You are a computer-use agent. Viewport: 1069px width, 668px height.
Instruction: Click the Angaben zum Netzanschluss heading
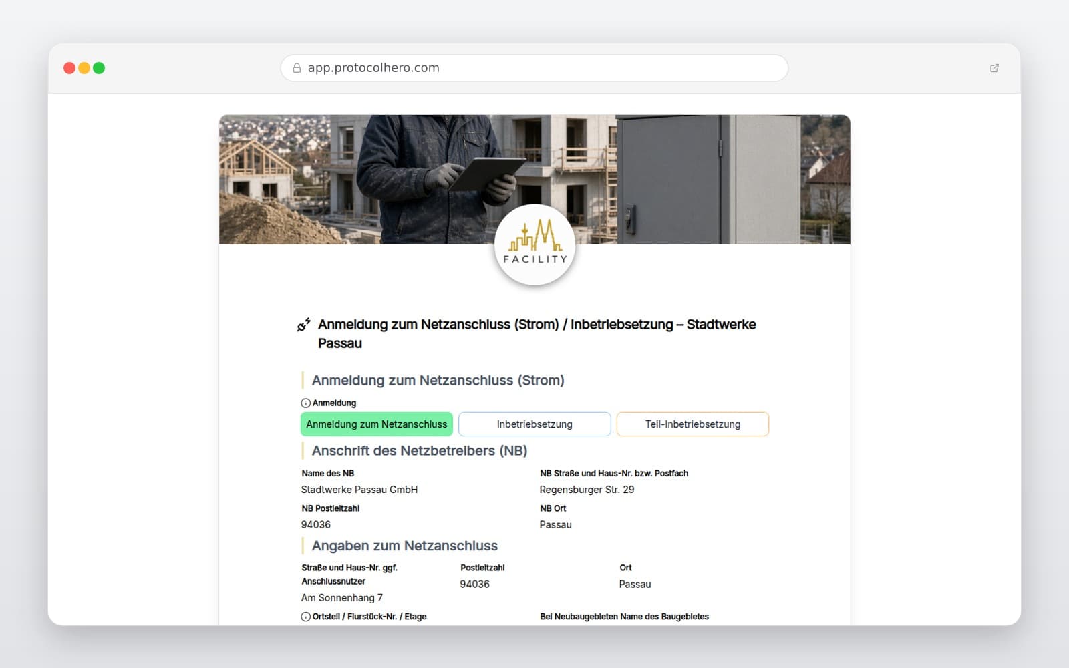point(405,546)
